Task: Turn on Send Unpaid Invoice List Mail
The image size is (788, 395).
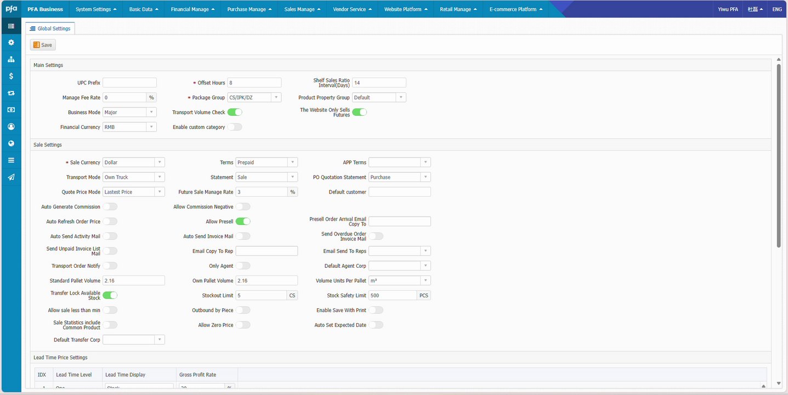Action: [110, 251]
